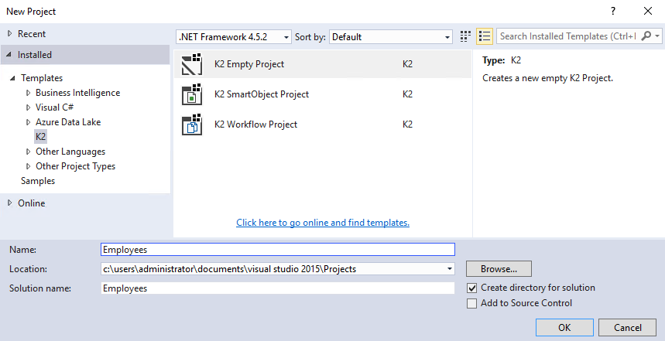Image resolution: width=665 pixels, height=341 pixels.
Task: Click the Solution name input field
Action: click(278, 288)
